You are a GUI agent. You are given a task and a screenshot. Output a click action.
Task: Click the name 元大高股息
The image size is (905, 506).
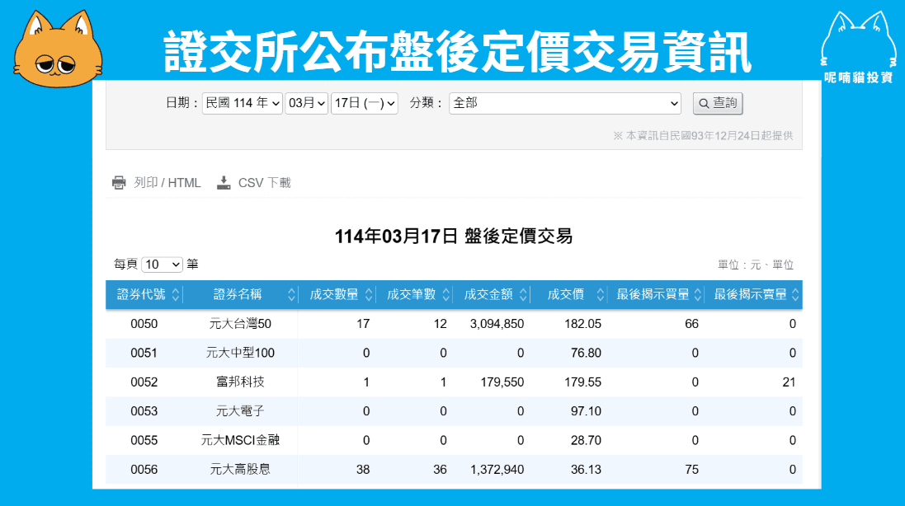tap(240, 470)
